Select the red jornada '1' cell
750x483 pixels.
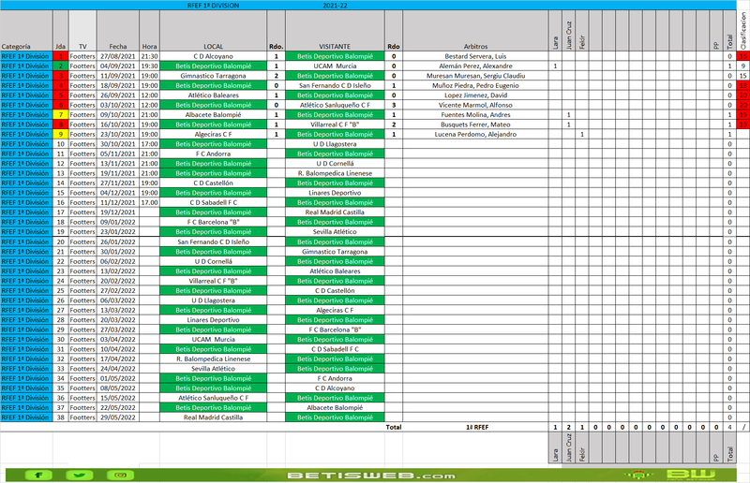[60, 56]
